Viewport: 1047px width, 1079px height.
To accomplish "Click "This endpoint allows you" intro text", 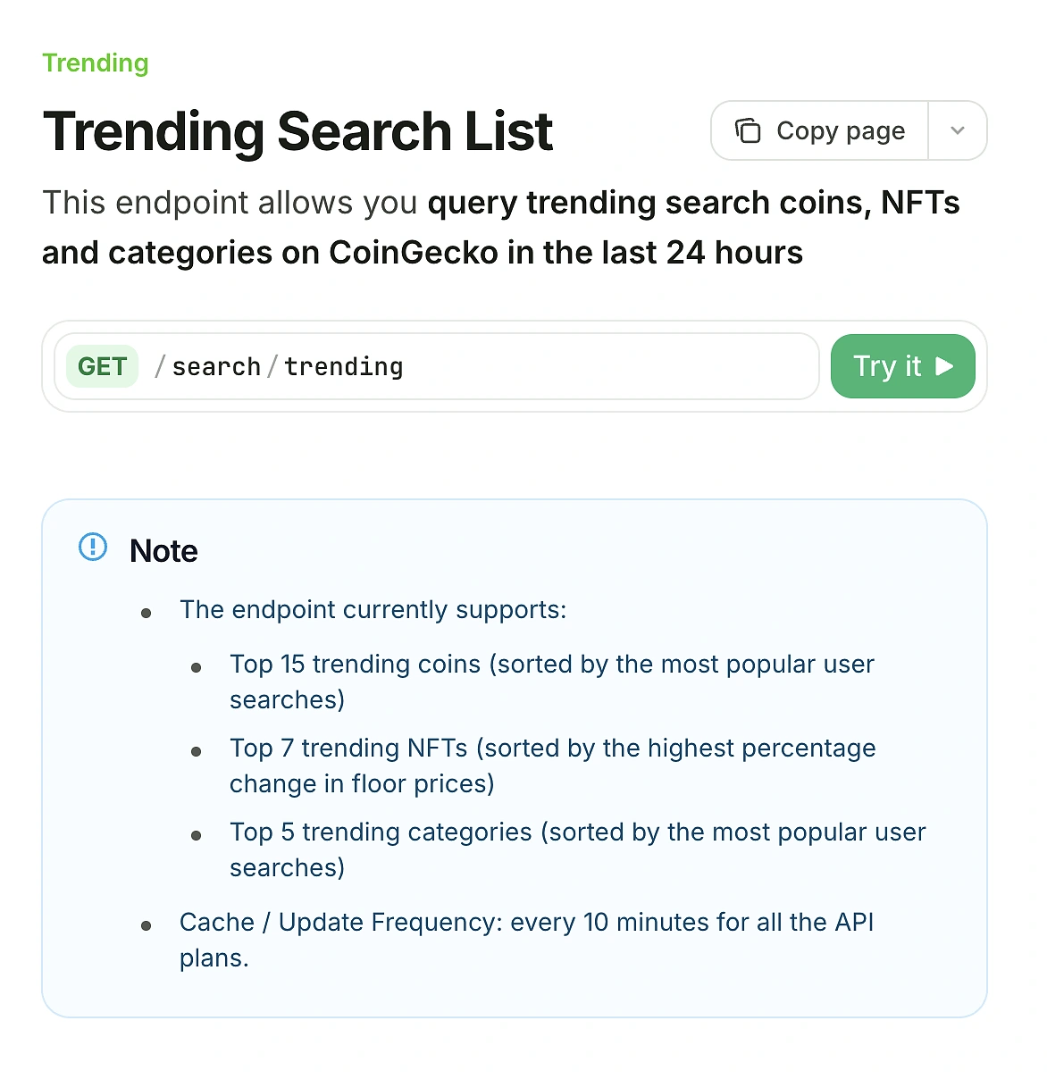I will [230, 203].
